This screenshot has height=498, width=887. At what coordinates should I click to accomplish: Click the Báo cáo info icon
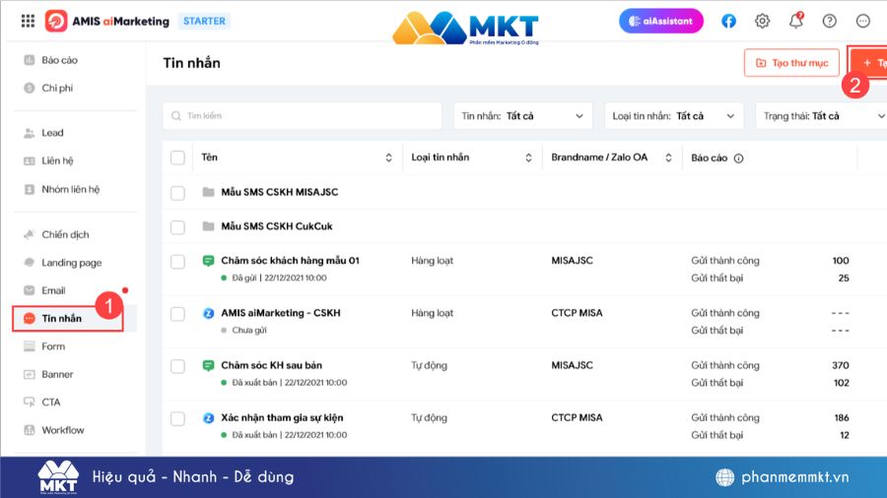[738, 158]
